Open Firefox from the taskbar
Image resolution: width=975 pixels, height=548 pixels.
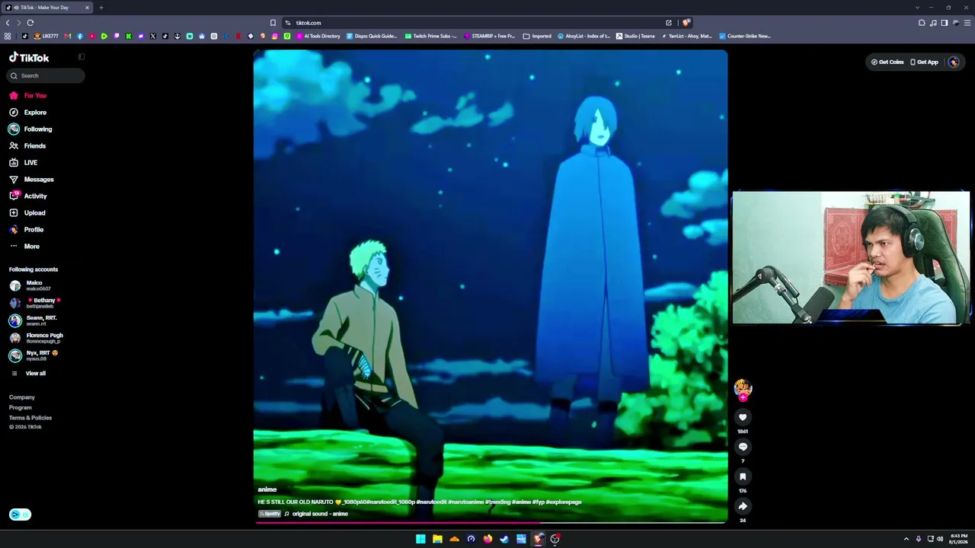tap(487, 539)
